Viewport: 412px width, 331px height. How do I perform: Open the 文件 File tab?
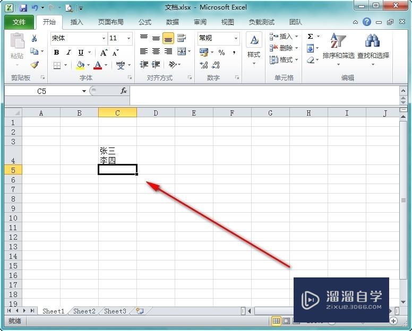click(x=19, y=22)
